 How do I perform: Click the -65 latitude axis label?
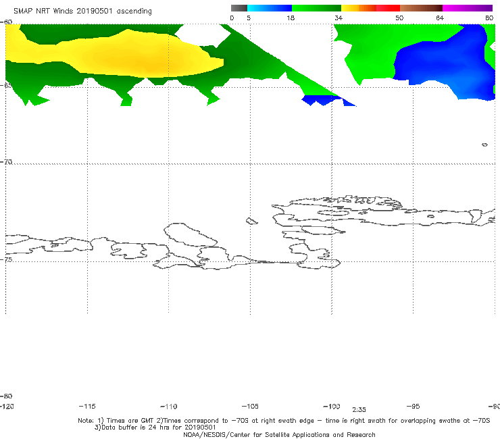click(x=6, y=85)
